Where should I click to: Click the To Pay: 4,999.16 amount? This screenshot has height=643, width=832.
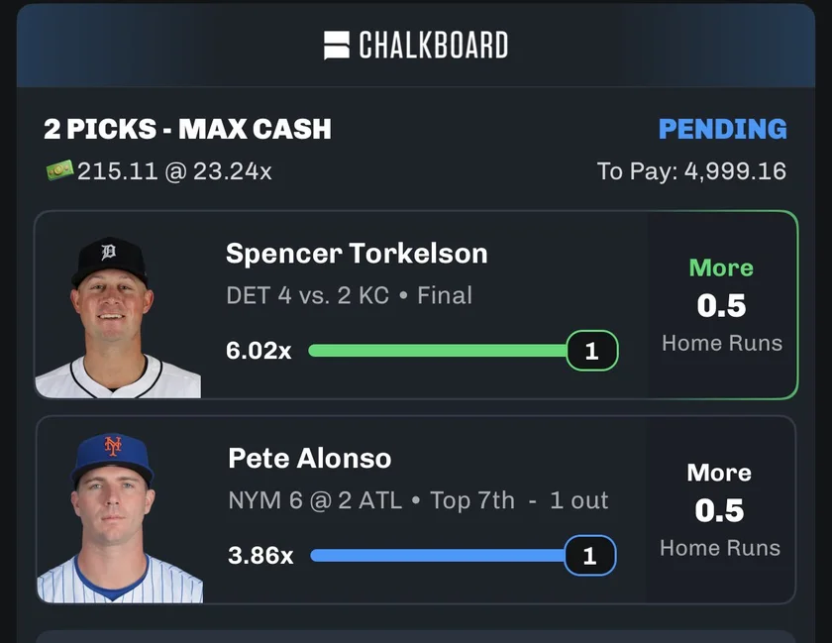tap(691, 171)
